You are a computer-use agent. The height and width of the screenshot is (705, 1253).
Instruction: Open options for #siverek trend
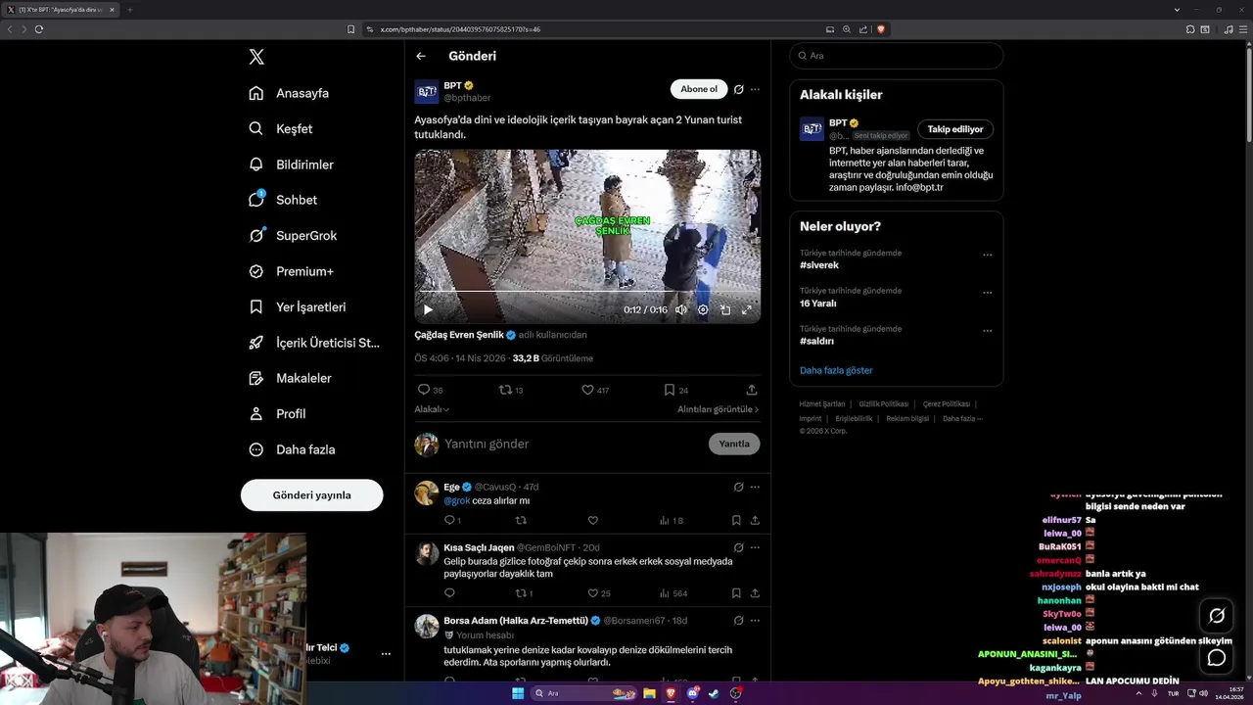tap(988, 255)
